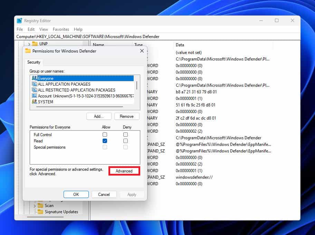Tick Deny for Special permissions
This screenshot has width=315, height=235.
125,147
